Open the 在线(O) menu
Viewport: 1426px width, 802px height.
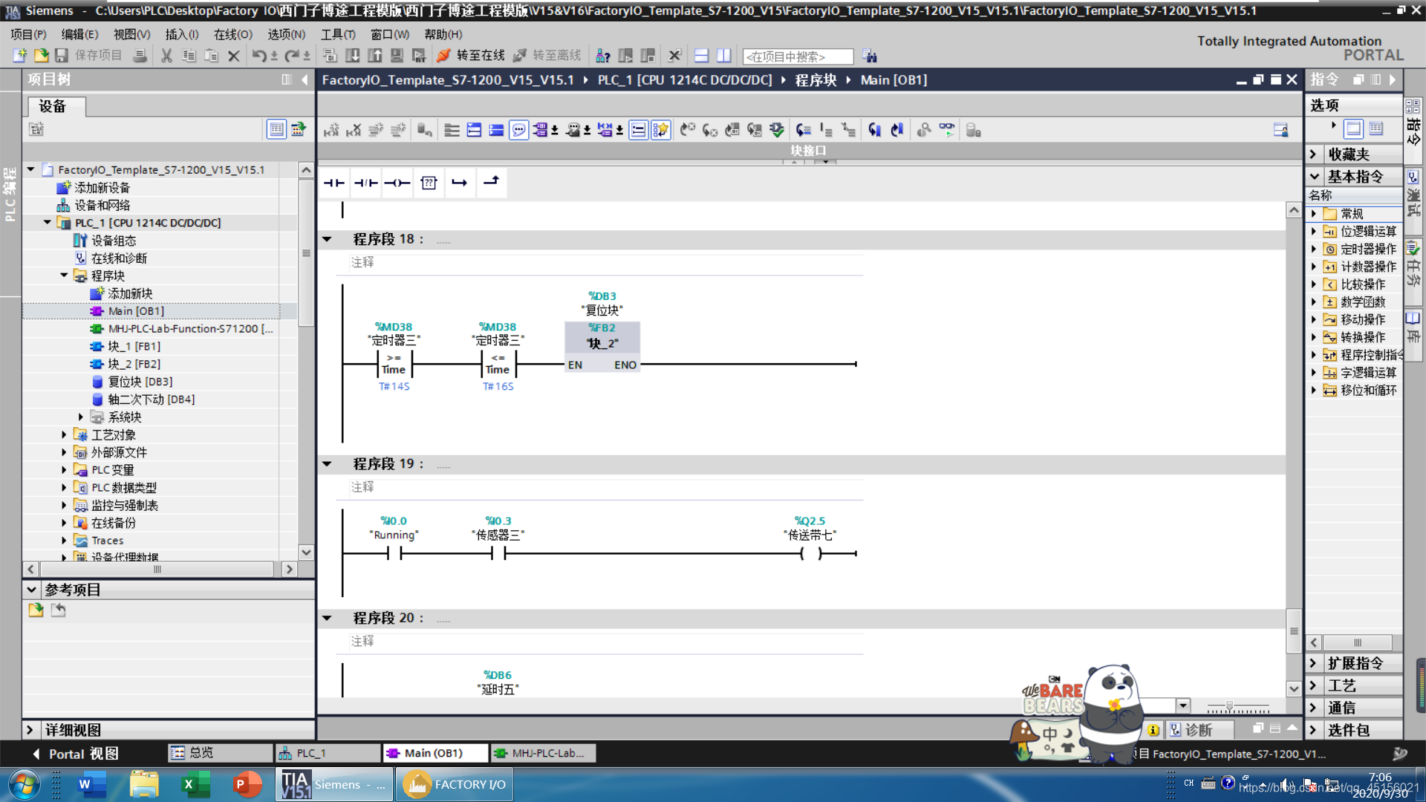point(233,34)
